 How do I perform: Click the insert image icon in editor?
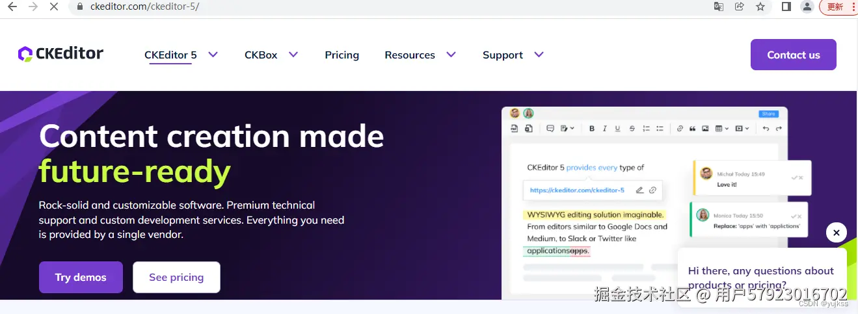pos(705,128)
